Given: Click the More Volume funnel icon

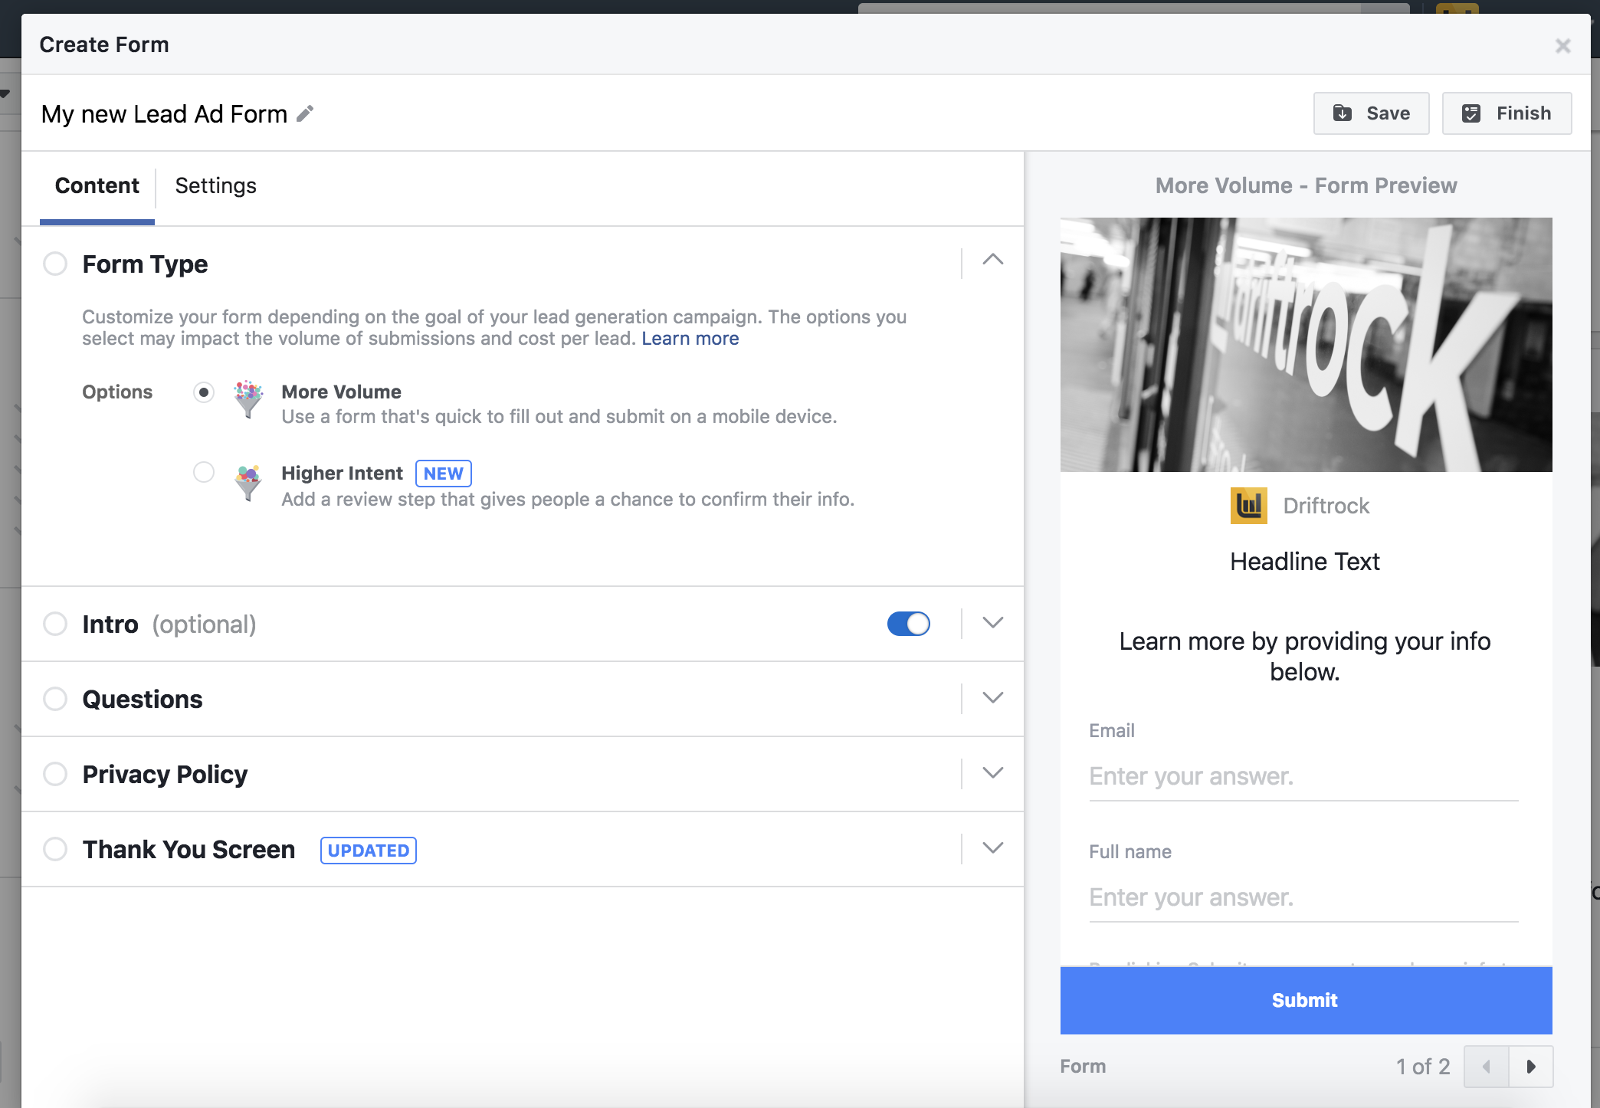Looking at the screenshot, I should tap(248, 399).
